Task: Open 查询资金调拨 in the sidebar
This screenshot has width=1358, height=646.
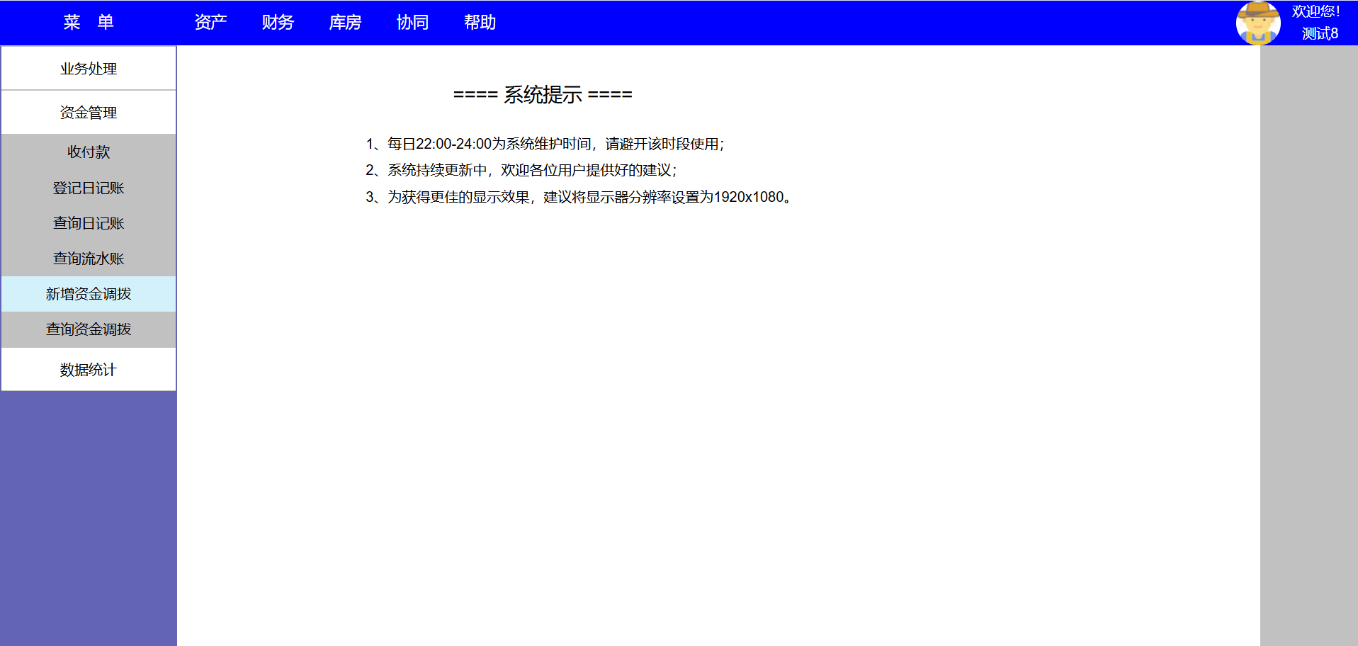Action: tap(89, 329)
